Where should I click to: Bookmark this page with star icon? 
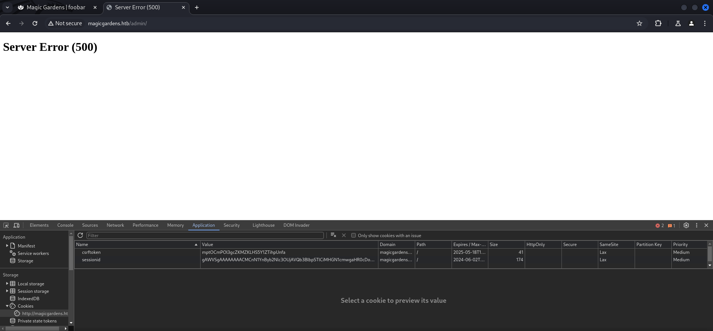[639, 23]
